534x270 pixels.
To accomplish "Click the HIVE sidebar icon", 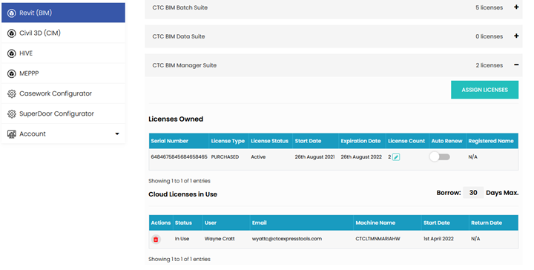I will (x=12, y=53).
